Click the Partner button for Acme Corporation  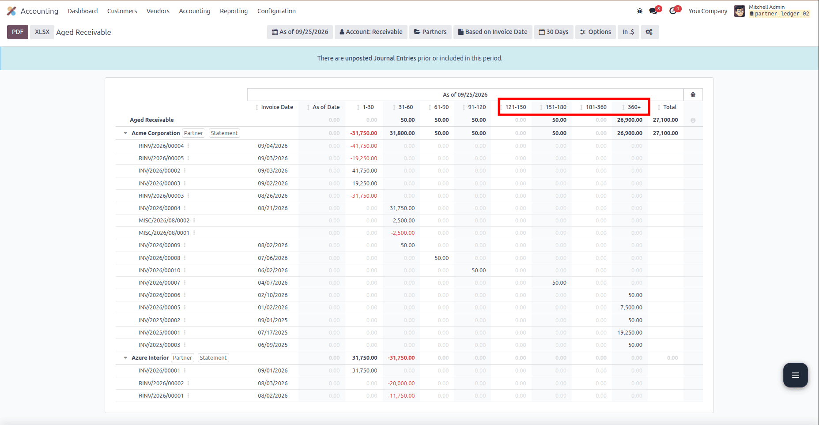coord(193,133)
